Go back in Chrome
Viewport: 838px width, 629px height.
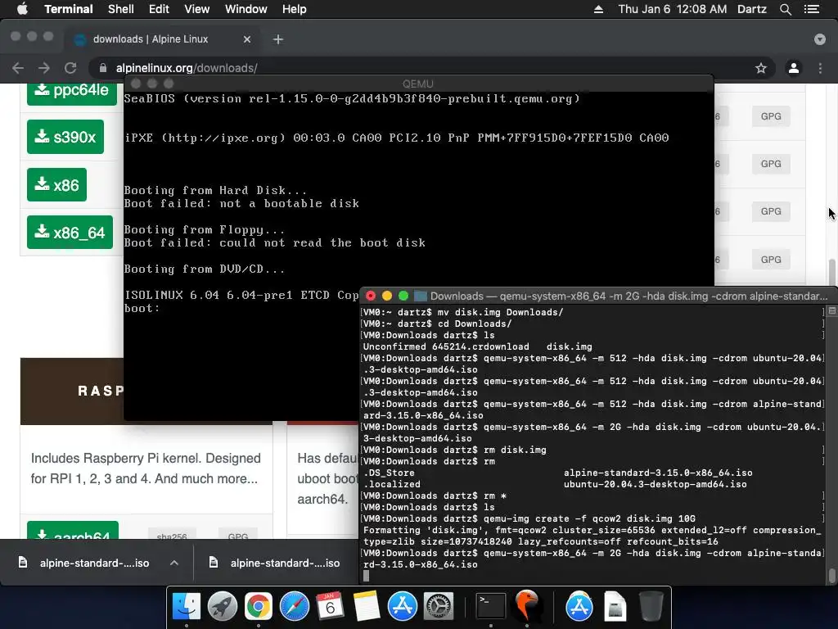(18, 68)
